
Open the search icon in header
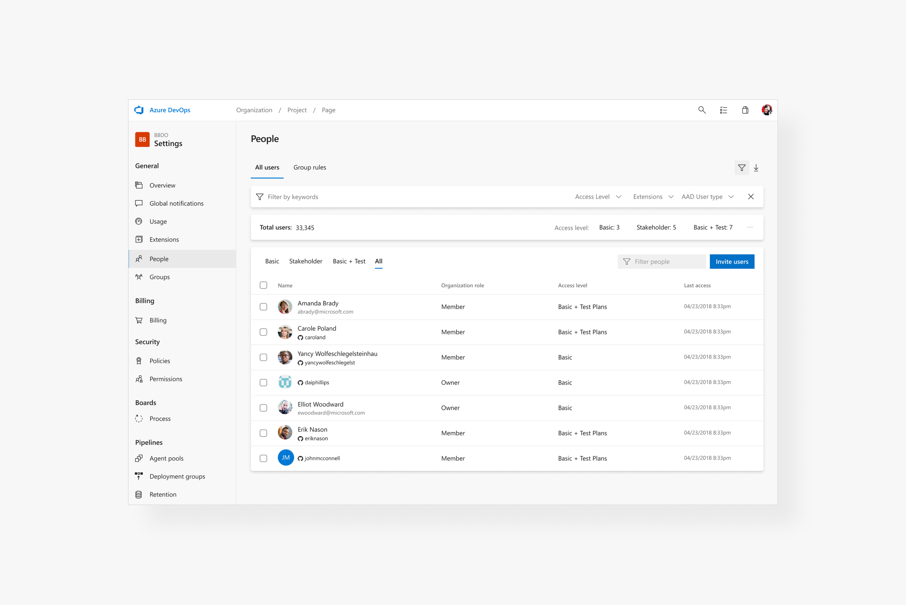(702, 110)
